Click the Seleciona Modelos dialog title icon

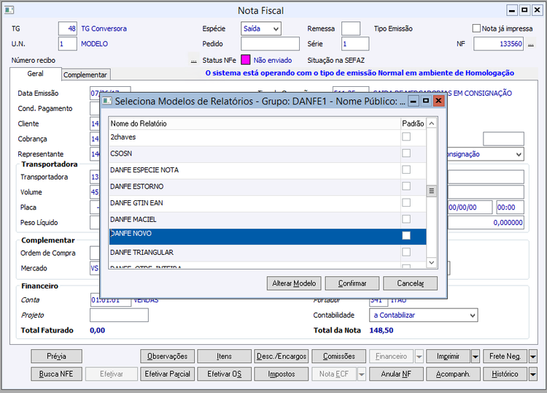tap(107, 101)
